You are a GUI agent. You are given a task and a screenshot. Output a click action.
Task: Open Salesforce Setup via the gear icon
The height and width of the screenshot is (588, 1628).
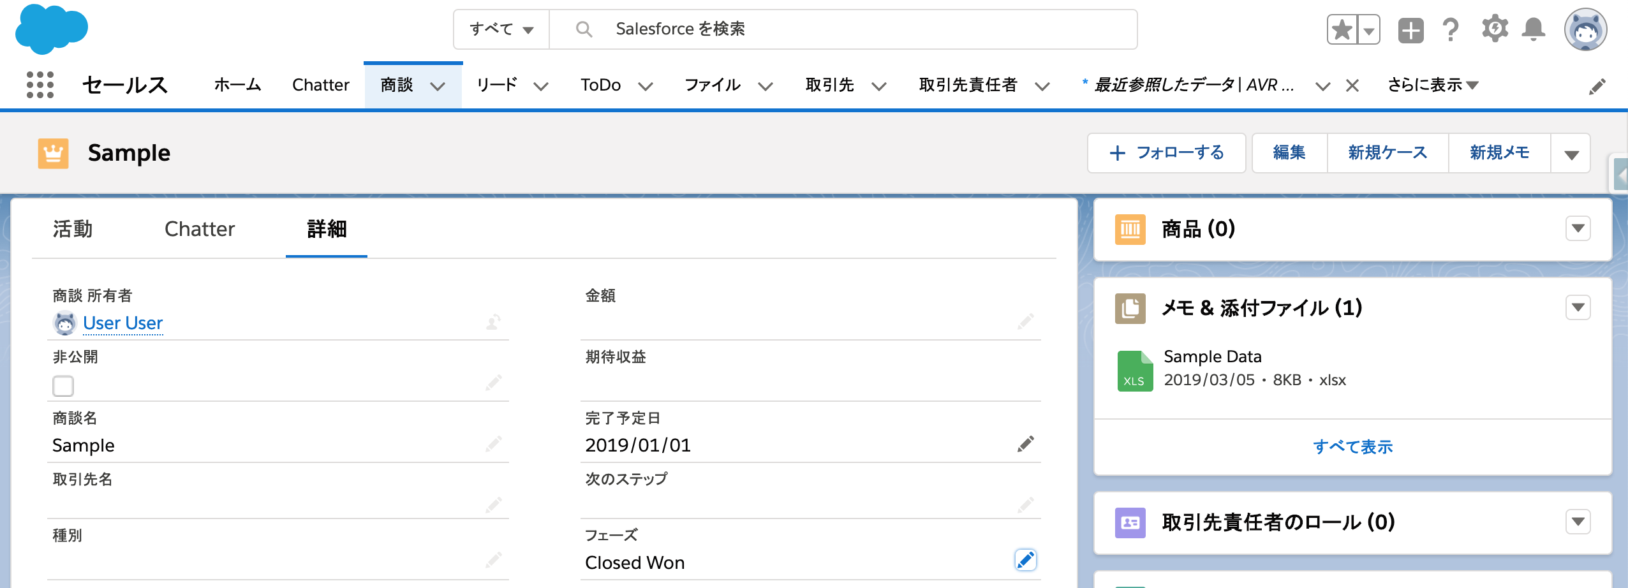point(1496,28)
